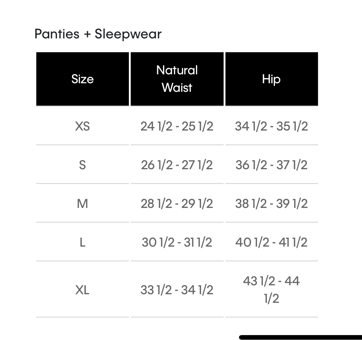362x340 pixels.
Task: Select the L size row label
Action: [82, 242]
